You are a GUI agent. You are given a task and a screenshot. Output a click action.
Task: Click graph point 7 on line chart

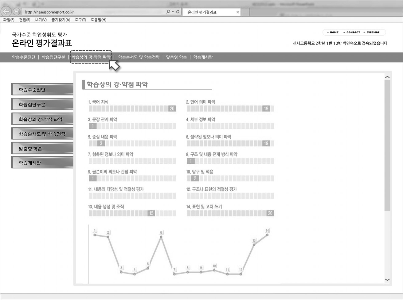174,274
